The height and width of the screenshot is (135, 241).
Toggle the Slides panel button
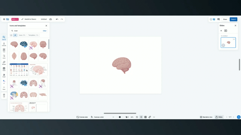point(219,117)
